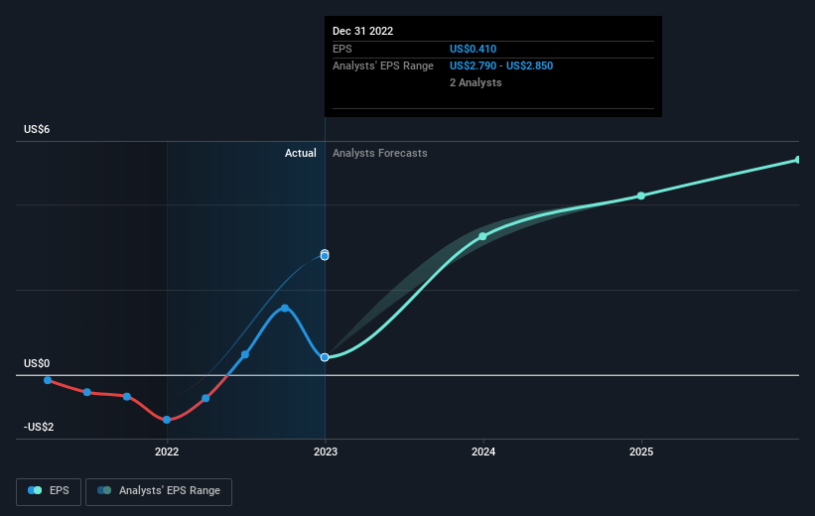
Task: Click the 2023 x-axis label
Action: pos(326,452)
